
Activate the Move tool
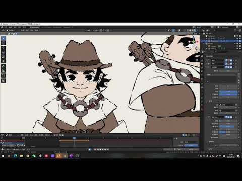[4, 48]
